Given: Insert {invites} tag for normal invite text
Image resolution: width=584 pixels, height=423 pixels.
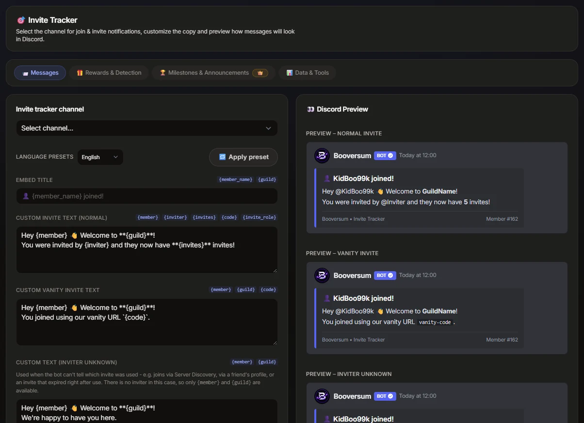Looking at the screenshot, I should (204, 217).
